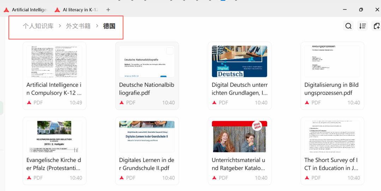The image size is (381, 191).
Task: Open Evangelische Kirche der Pfalz thumbnail
Action: coord(54,136)
